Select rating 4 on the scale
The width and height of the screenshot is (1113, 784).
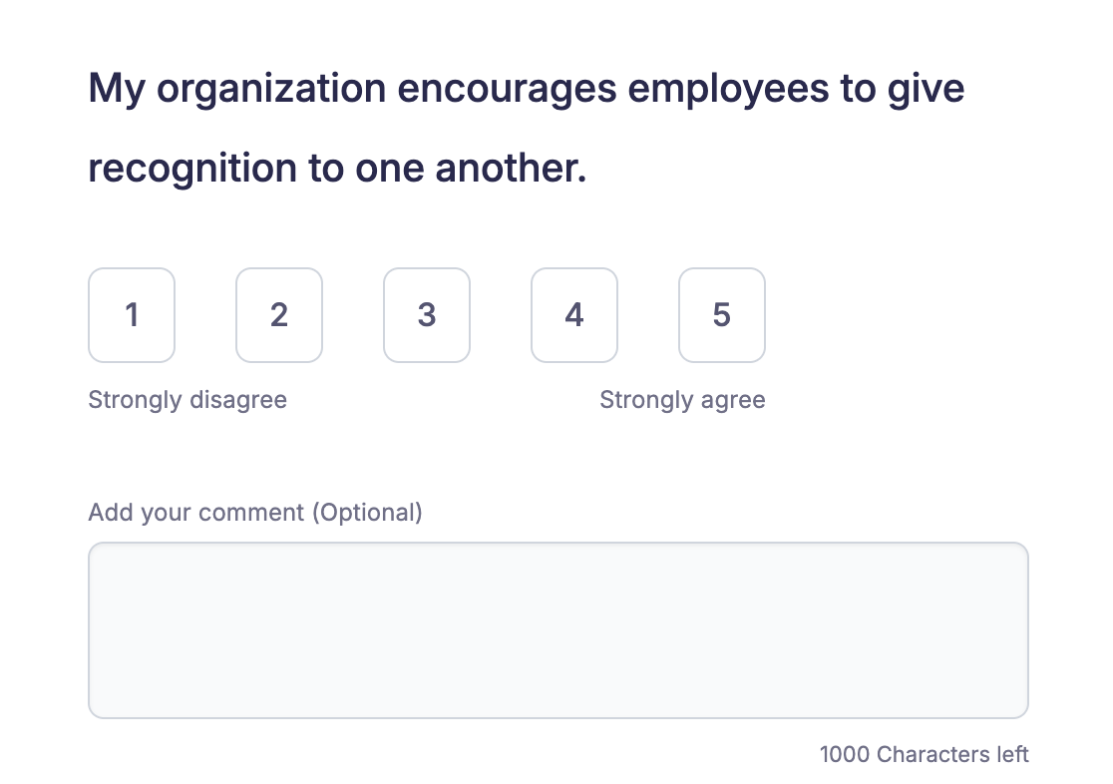coord(574,315)
